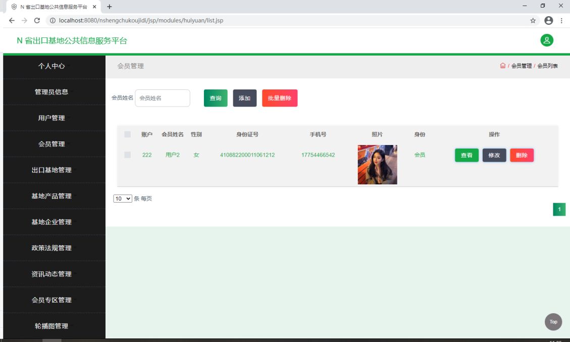The height and width of the screenshot is (342, 570).
Task: Open the browser profile icon
Action: coord(548,21)
